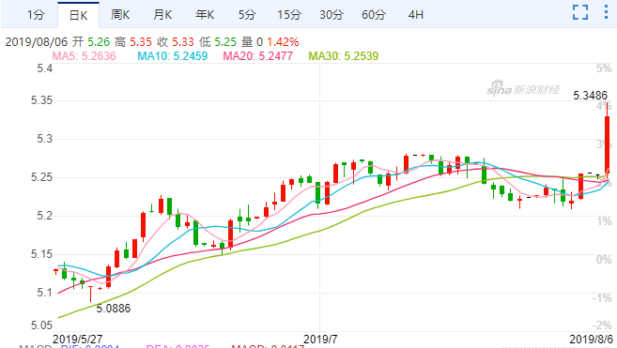Screen dimensions: 617x348
Task: Click the MA30: 5.2539 indicator label
Action: click(343, 56)
